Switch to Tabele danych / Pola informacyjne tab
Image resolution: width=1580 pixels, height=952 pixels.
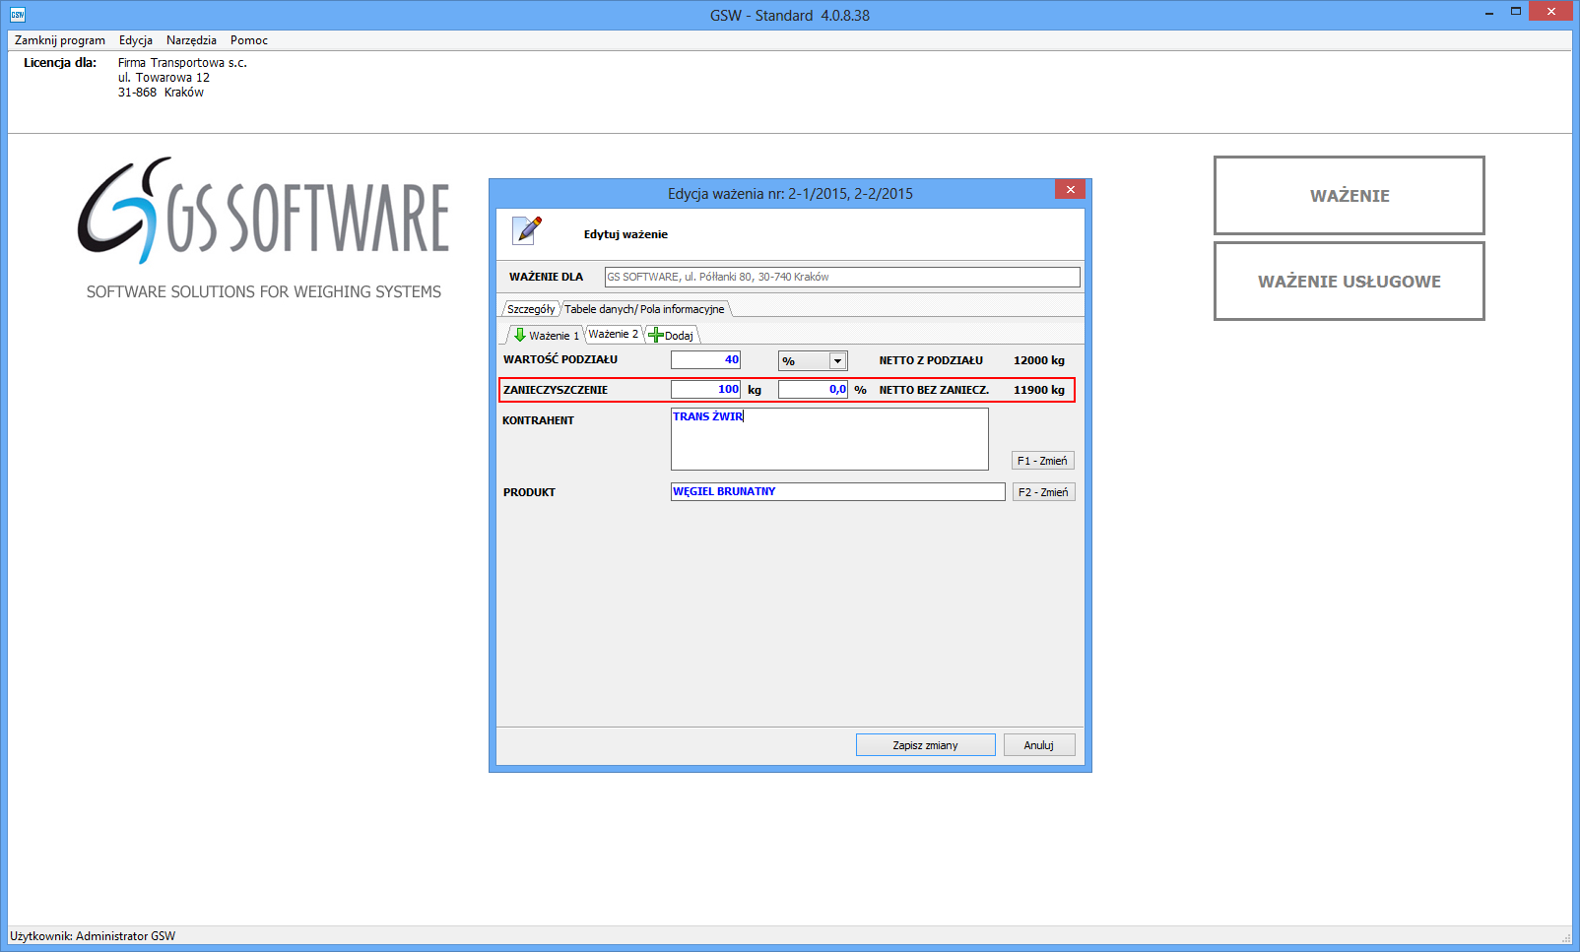(x=644, y=309)
